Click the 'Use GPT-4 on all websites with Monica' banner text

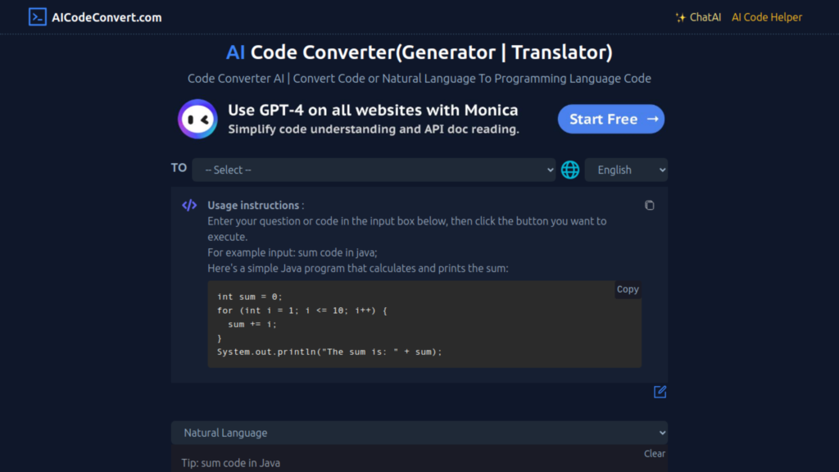[373, 110]
